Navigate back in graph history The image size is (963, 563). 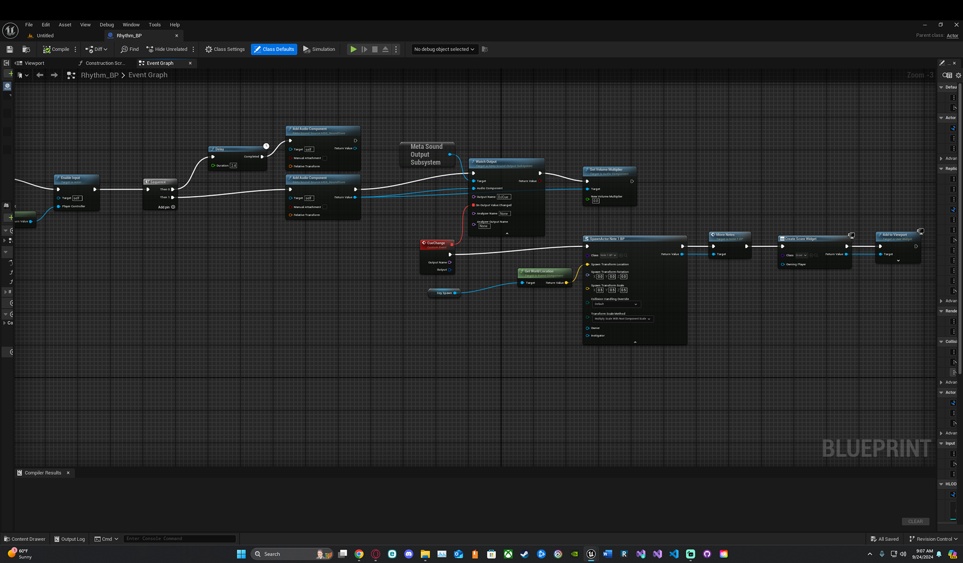click(40, 75)
